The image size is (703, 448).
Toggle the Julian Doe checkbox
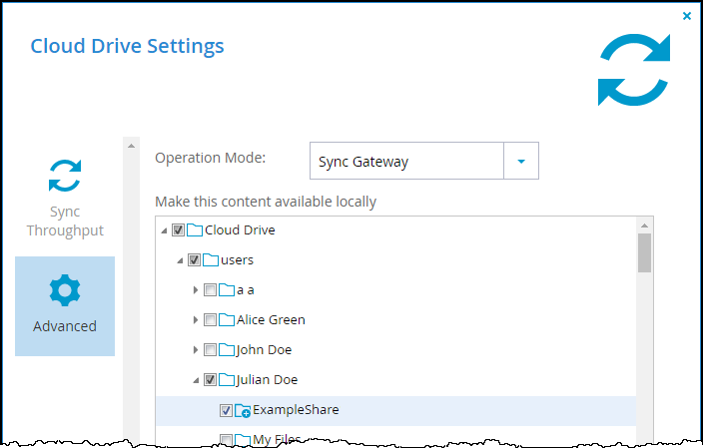point(210,380)
